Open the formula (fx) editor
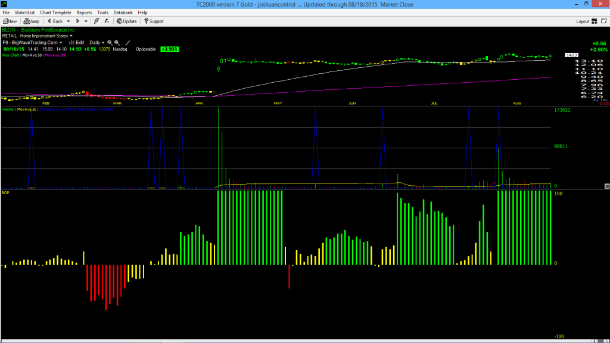The height and width of the screenshot is (343, 610). pyautogui.click(x=107, y=21)
